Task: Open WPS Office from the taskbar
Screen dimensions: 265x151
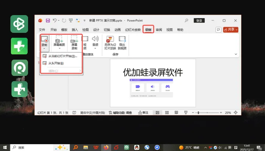Action: click(x=96, y=148)
